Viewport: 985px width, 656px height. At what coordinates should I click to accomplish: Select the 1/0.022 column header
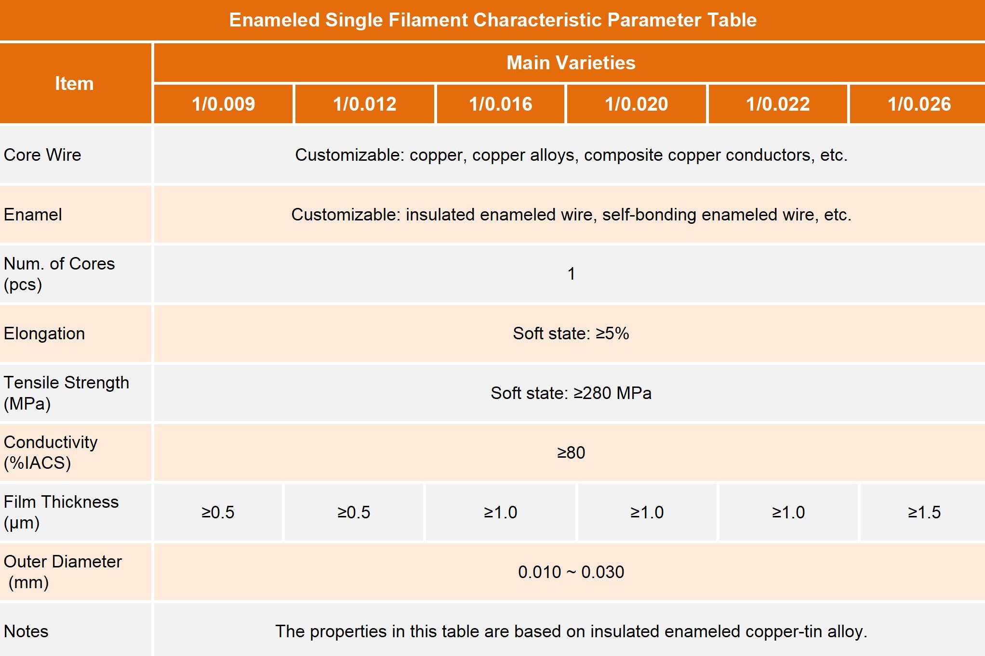[778, 104]
